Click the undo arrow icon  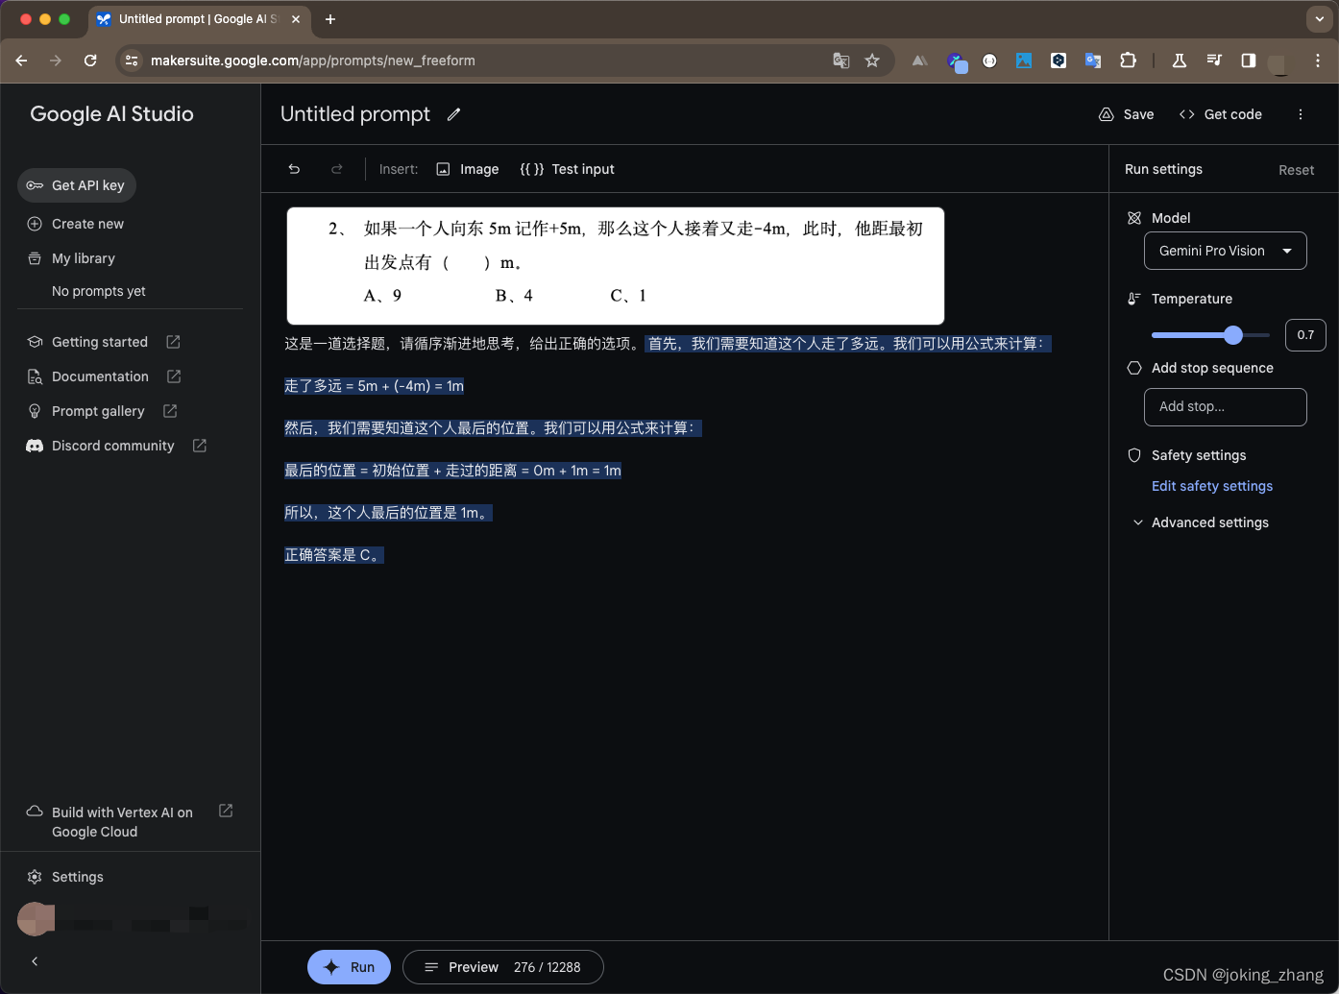click(294, 169)
